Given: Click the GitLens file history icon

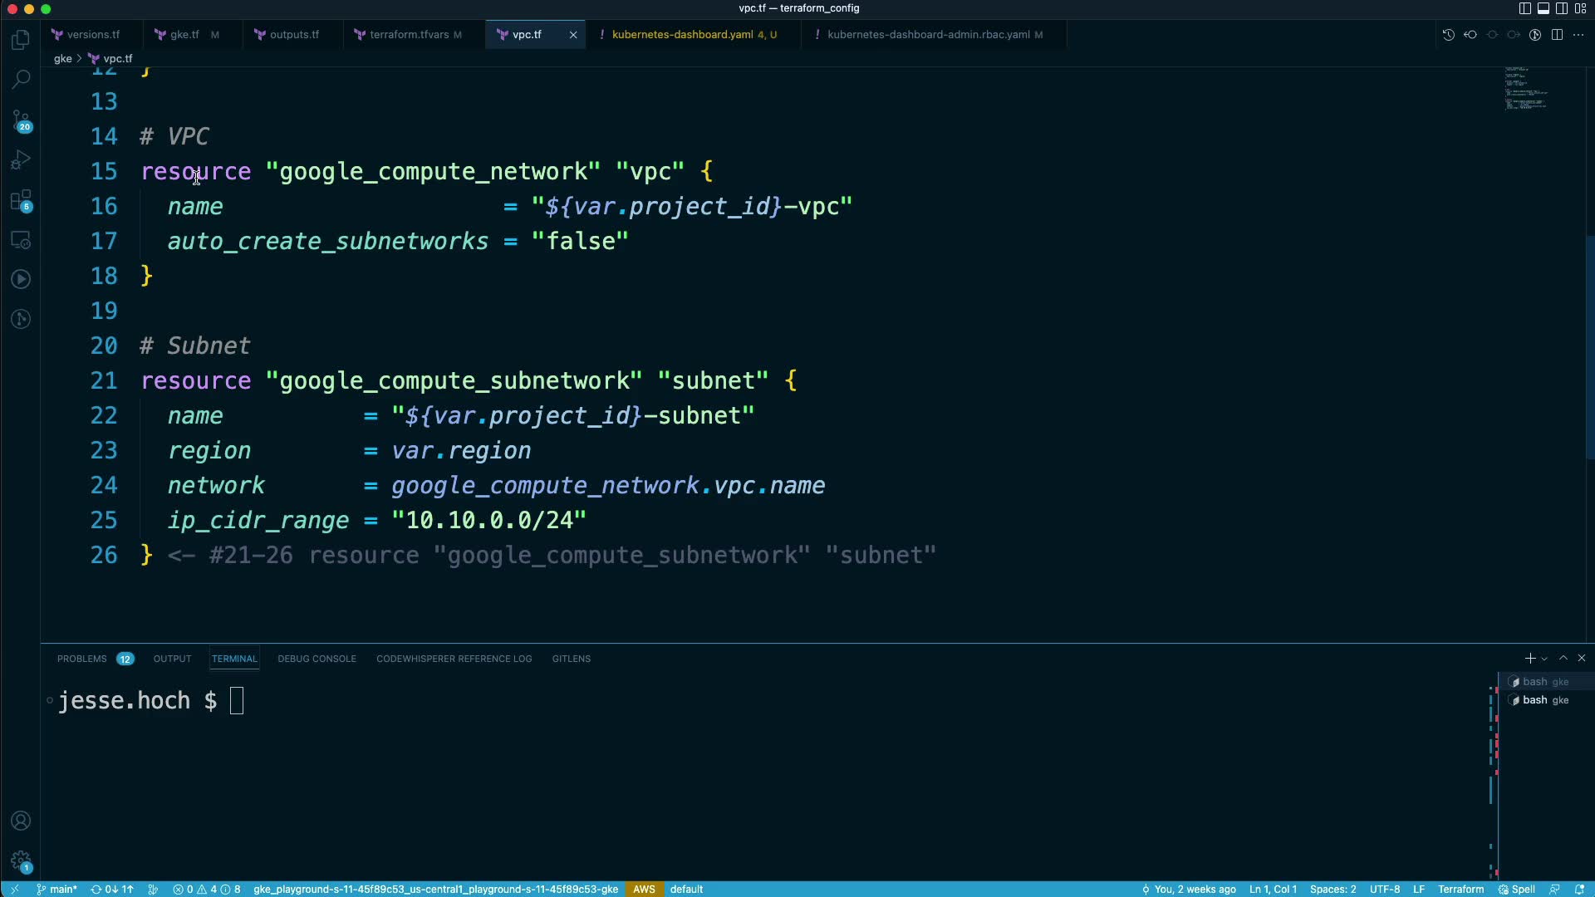Looking at the screenshot, I should coord(1448,35).
